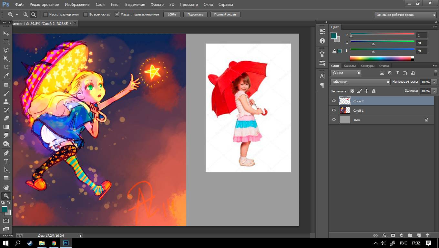
Task: Select the Patch healing tool
Action: 6,85
